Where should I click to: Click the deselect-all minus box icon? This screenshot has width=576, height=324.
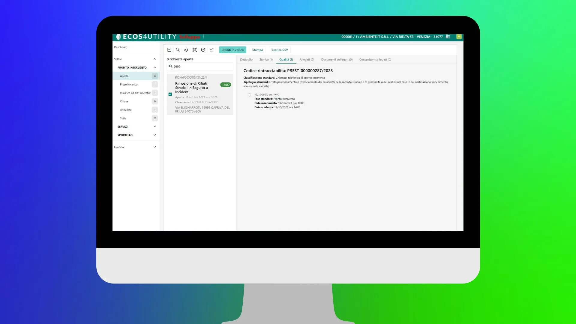point(169,50)
